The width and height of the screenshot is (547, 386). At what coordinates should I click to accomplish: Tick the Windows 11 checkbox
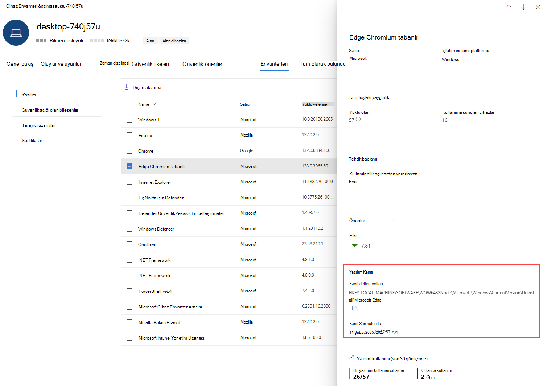129,120
